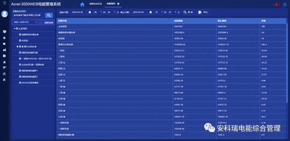Click the magnifier inside the tree filter box

tap(36, 22)
